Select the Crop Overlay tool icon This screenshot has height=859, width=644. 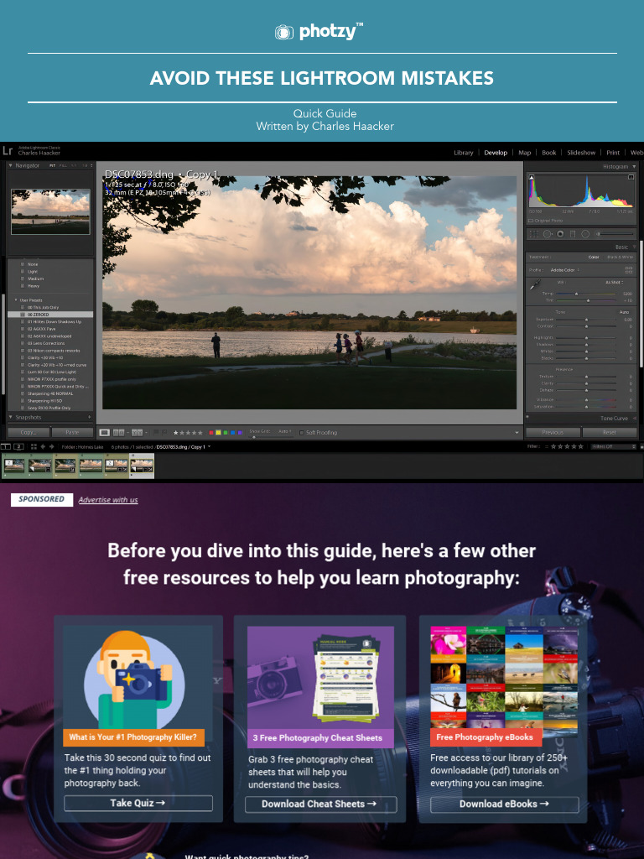click(x=534, y=234)
